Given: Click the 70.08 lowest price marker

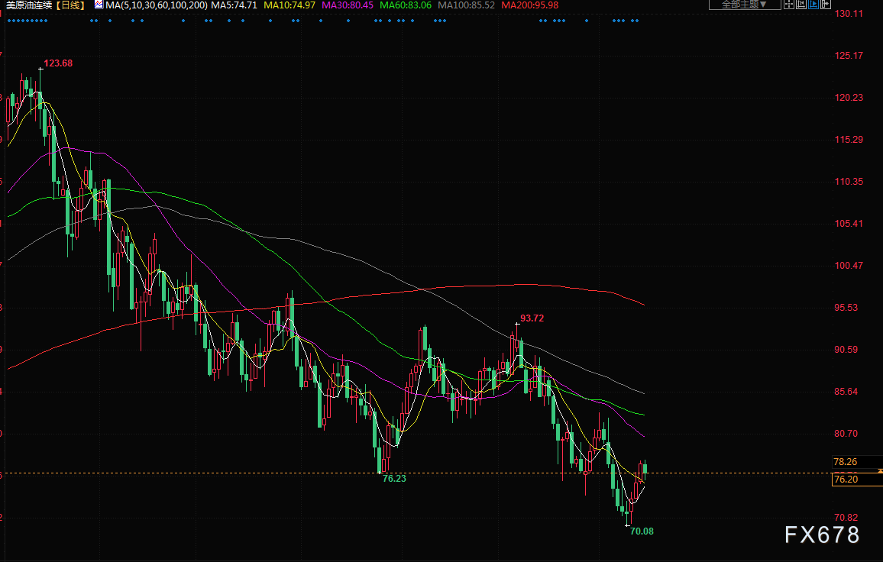Looking at the screenshot, I should point(642,531).
